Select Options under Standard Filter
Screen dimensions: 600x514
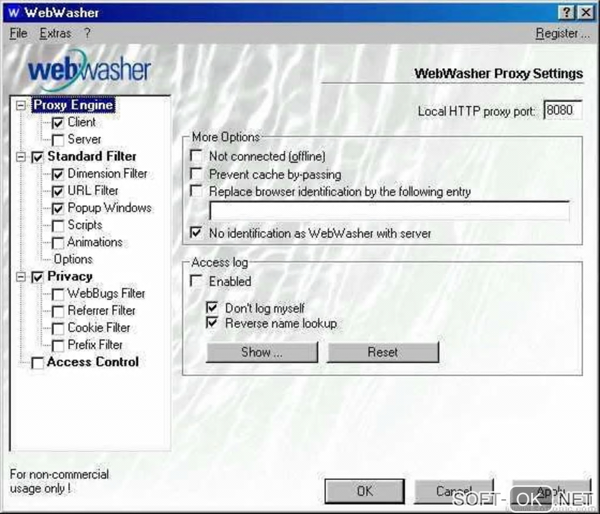tap(73, 259)
